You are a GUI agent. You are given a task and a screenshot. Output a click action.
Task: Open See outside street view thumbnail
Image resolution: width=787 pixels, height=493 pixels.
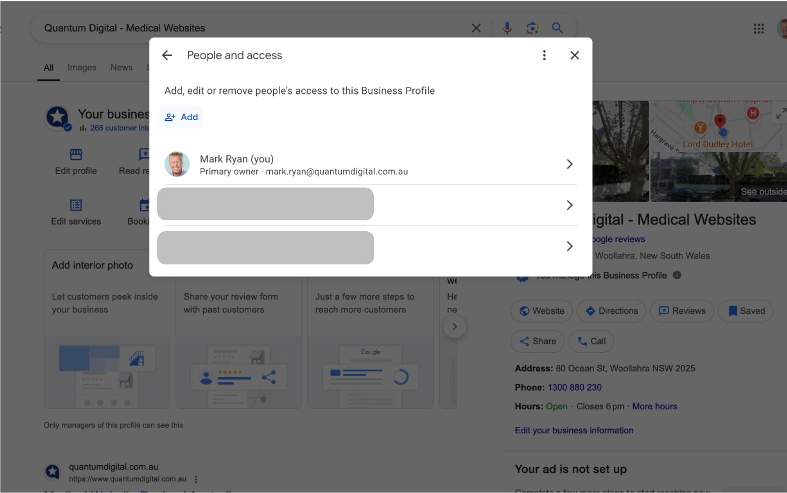click(719, 177)
